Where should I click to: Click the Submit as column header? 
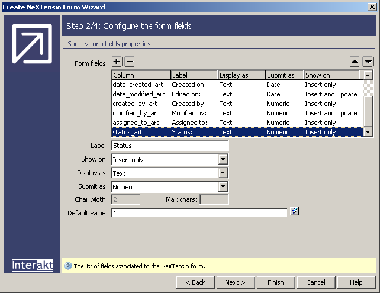[x=285, y=75]
